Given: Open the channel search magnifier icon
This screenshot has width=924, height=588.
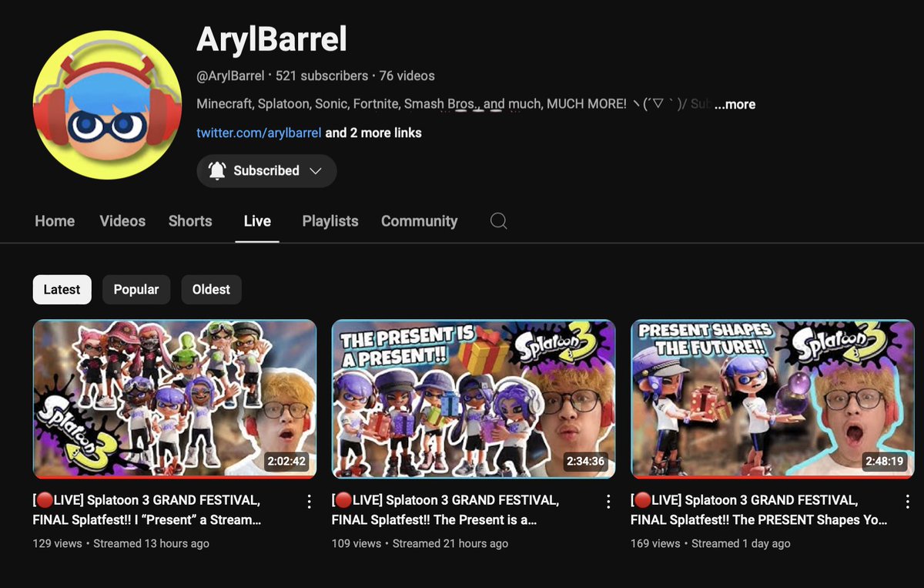Looking at the screenshot, I should pyautogui.click(x=498, y=221).
